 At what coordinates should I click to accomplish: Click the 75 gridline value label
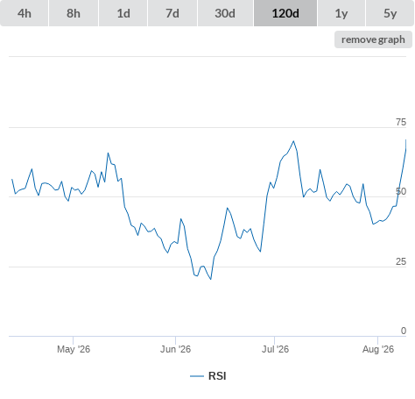coord(401,122)
